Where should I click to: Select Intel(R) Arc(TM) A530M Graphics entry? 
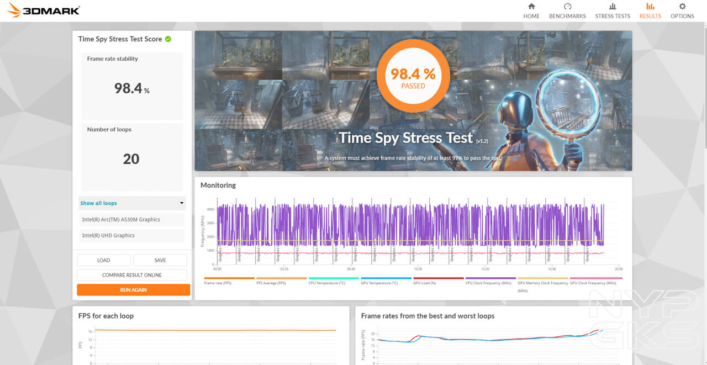(x=132, y=220)
